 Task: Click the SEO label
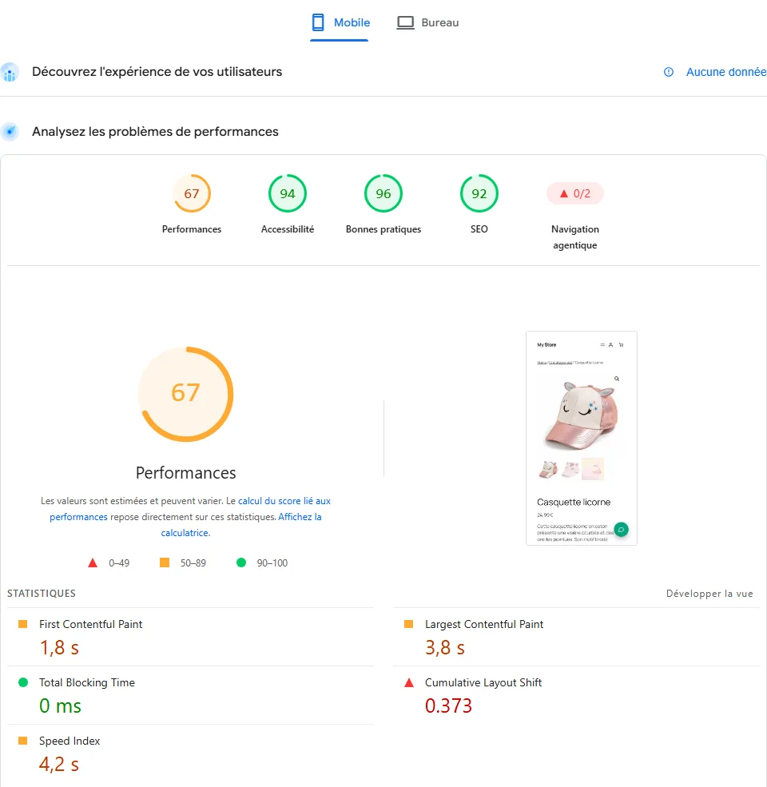point(479,229)
